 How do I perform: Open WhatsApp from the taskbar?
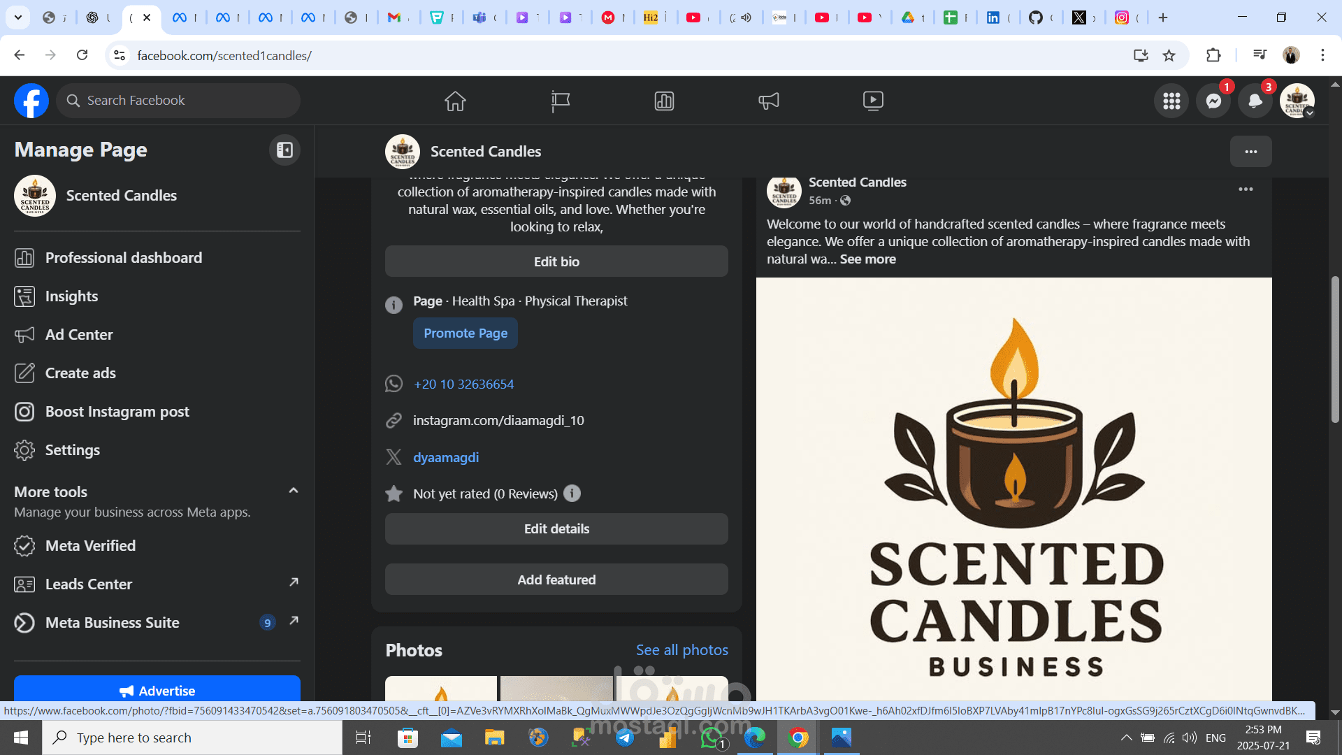click(x=712, y=738)
